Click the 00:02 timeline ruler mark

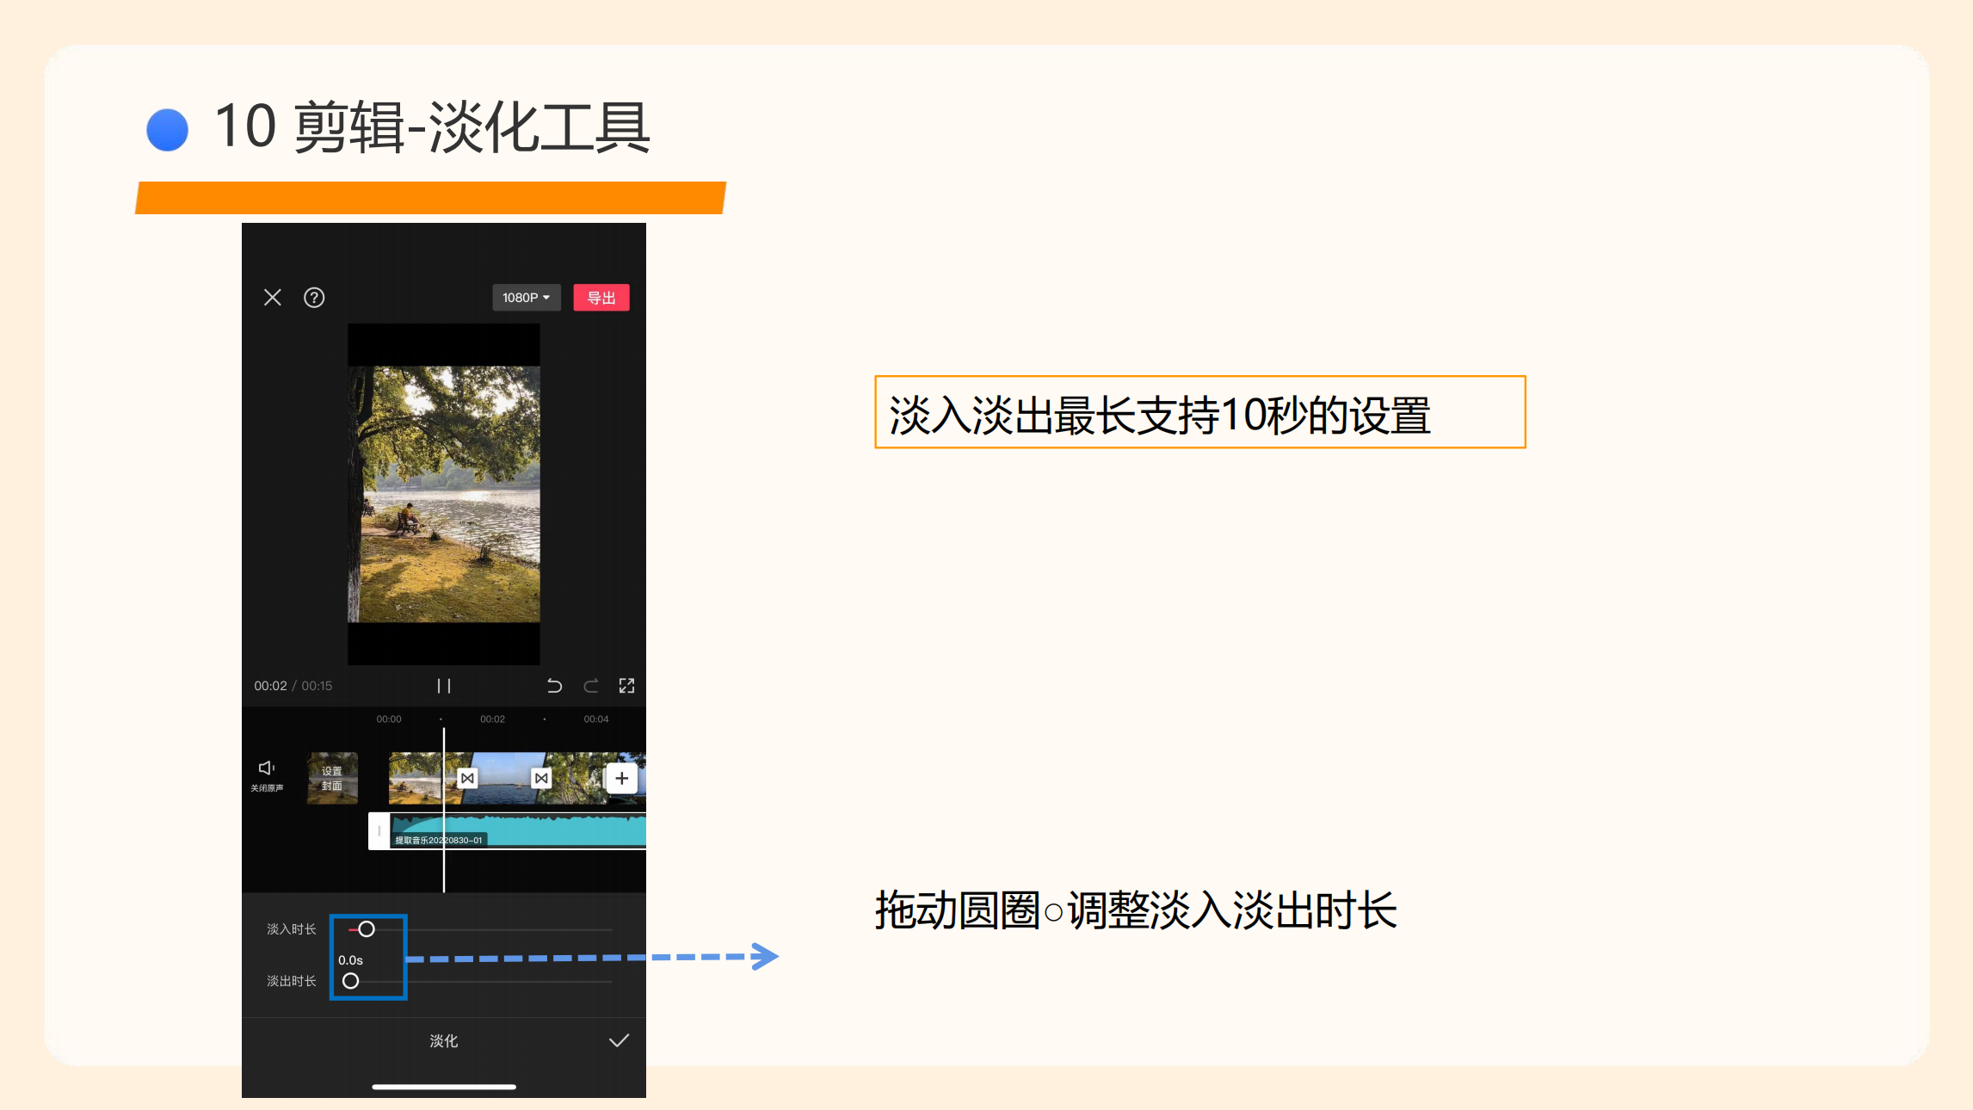[492, 719]
